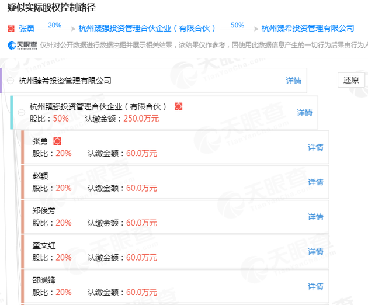View 详情 for 杭州臻希投资管理有限公司
This screenshot has height=305, width=368.
293,81
